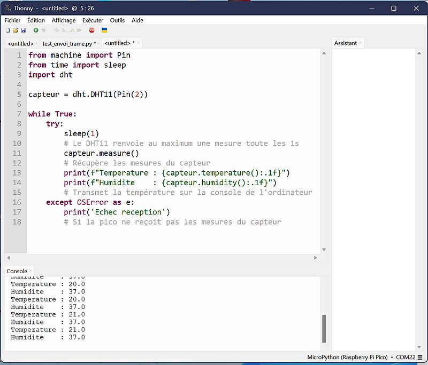Viewport: 428px width, 365px height.
Task: Click the 'try:' line in the editor
Action: (x=55, y=124)
